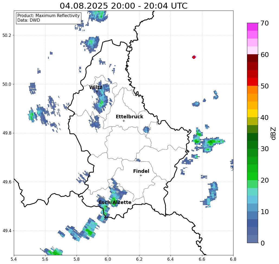This screenshot has width=279, height=264.
Task: Click the 6.6 longitude axis label
Action: (202, 259)
